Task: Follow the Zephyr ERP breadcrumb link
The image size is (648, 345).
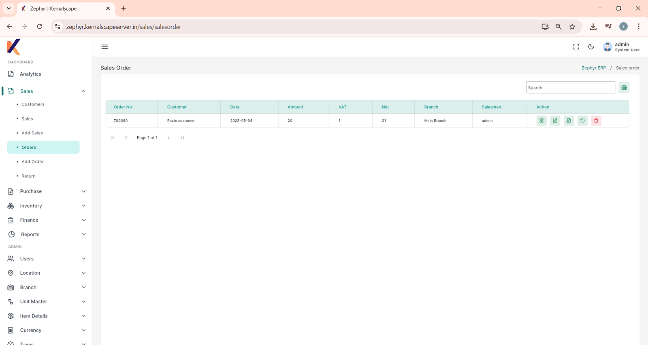Action: [x=594, y=68]
